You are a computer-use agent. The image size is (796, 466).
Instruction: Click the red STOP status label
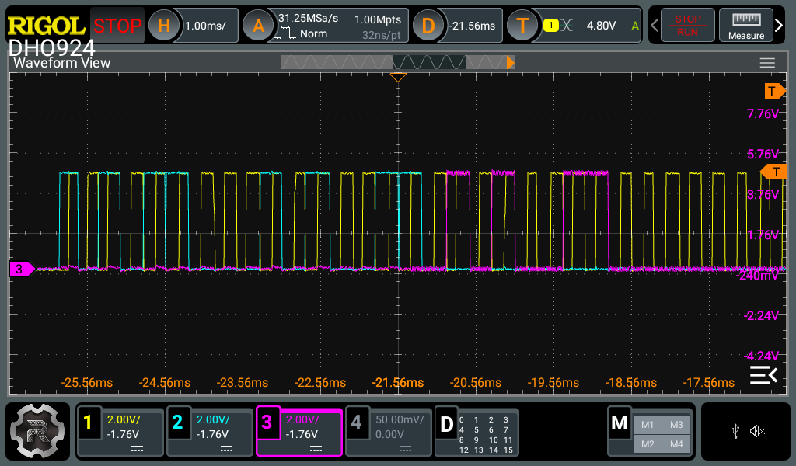tap(118, 26)
